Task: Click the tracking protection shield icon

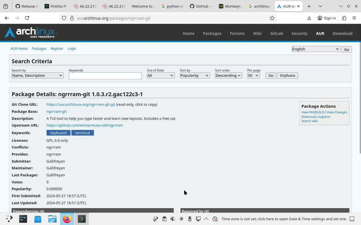Action: pyautogui.click(x=64, y=18)
